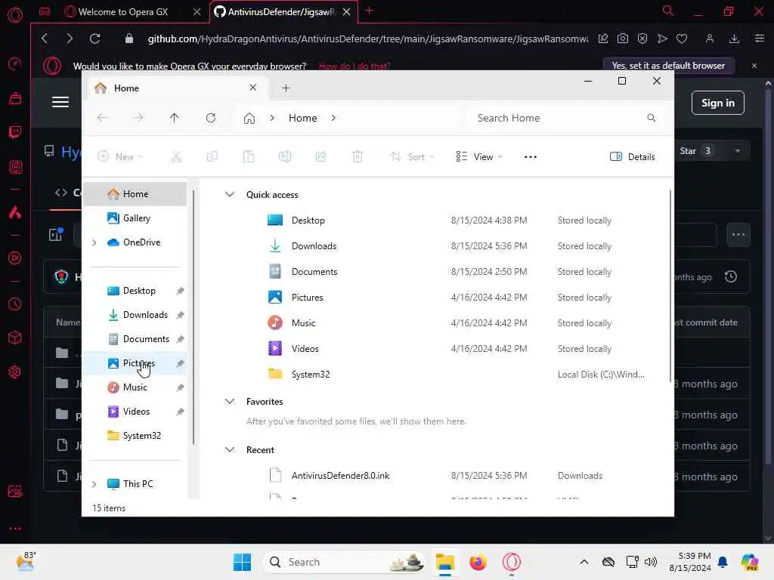The height and width of the screenshot is (580, 774).
Task: Select Gallery in navigation pane
Action: [x=136, y=218]
